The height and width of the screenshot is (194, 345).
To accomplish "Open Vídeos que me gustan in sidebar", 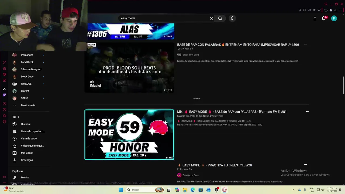I will point(28,146).
